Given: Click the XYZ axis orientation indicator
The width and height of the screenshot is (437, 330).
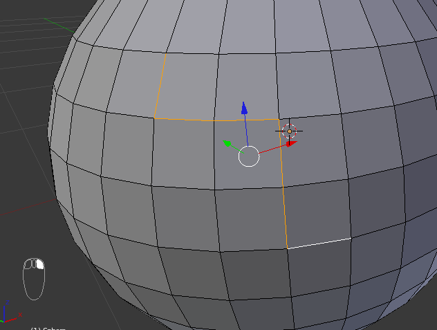Looking at the screenshot, I should tap(10, 312).
